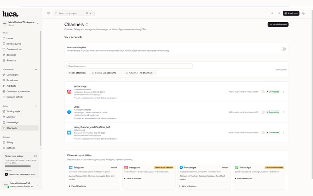Expand WhatsApp View 14 features
Screen dimensions: 313x196
point(243,178)
